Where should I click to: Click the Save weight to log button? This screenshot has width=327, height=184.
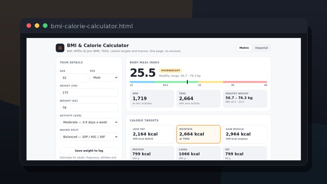tap(89, 150)
